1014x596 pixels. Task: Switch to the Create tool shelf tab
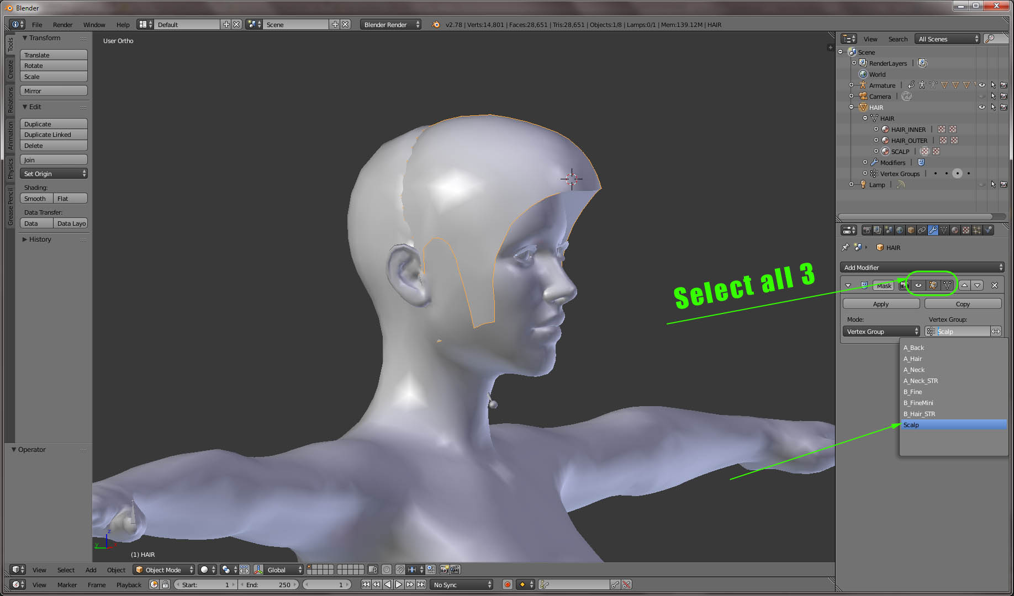tap(10, 70)
